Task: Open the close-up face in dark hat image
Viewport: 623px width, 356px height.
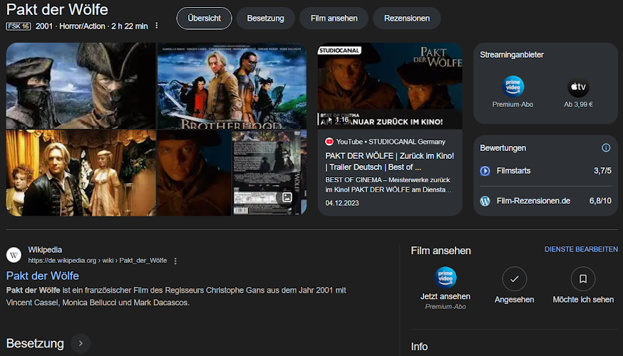Action: tap(194, 173)
